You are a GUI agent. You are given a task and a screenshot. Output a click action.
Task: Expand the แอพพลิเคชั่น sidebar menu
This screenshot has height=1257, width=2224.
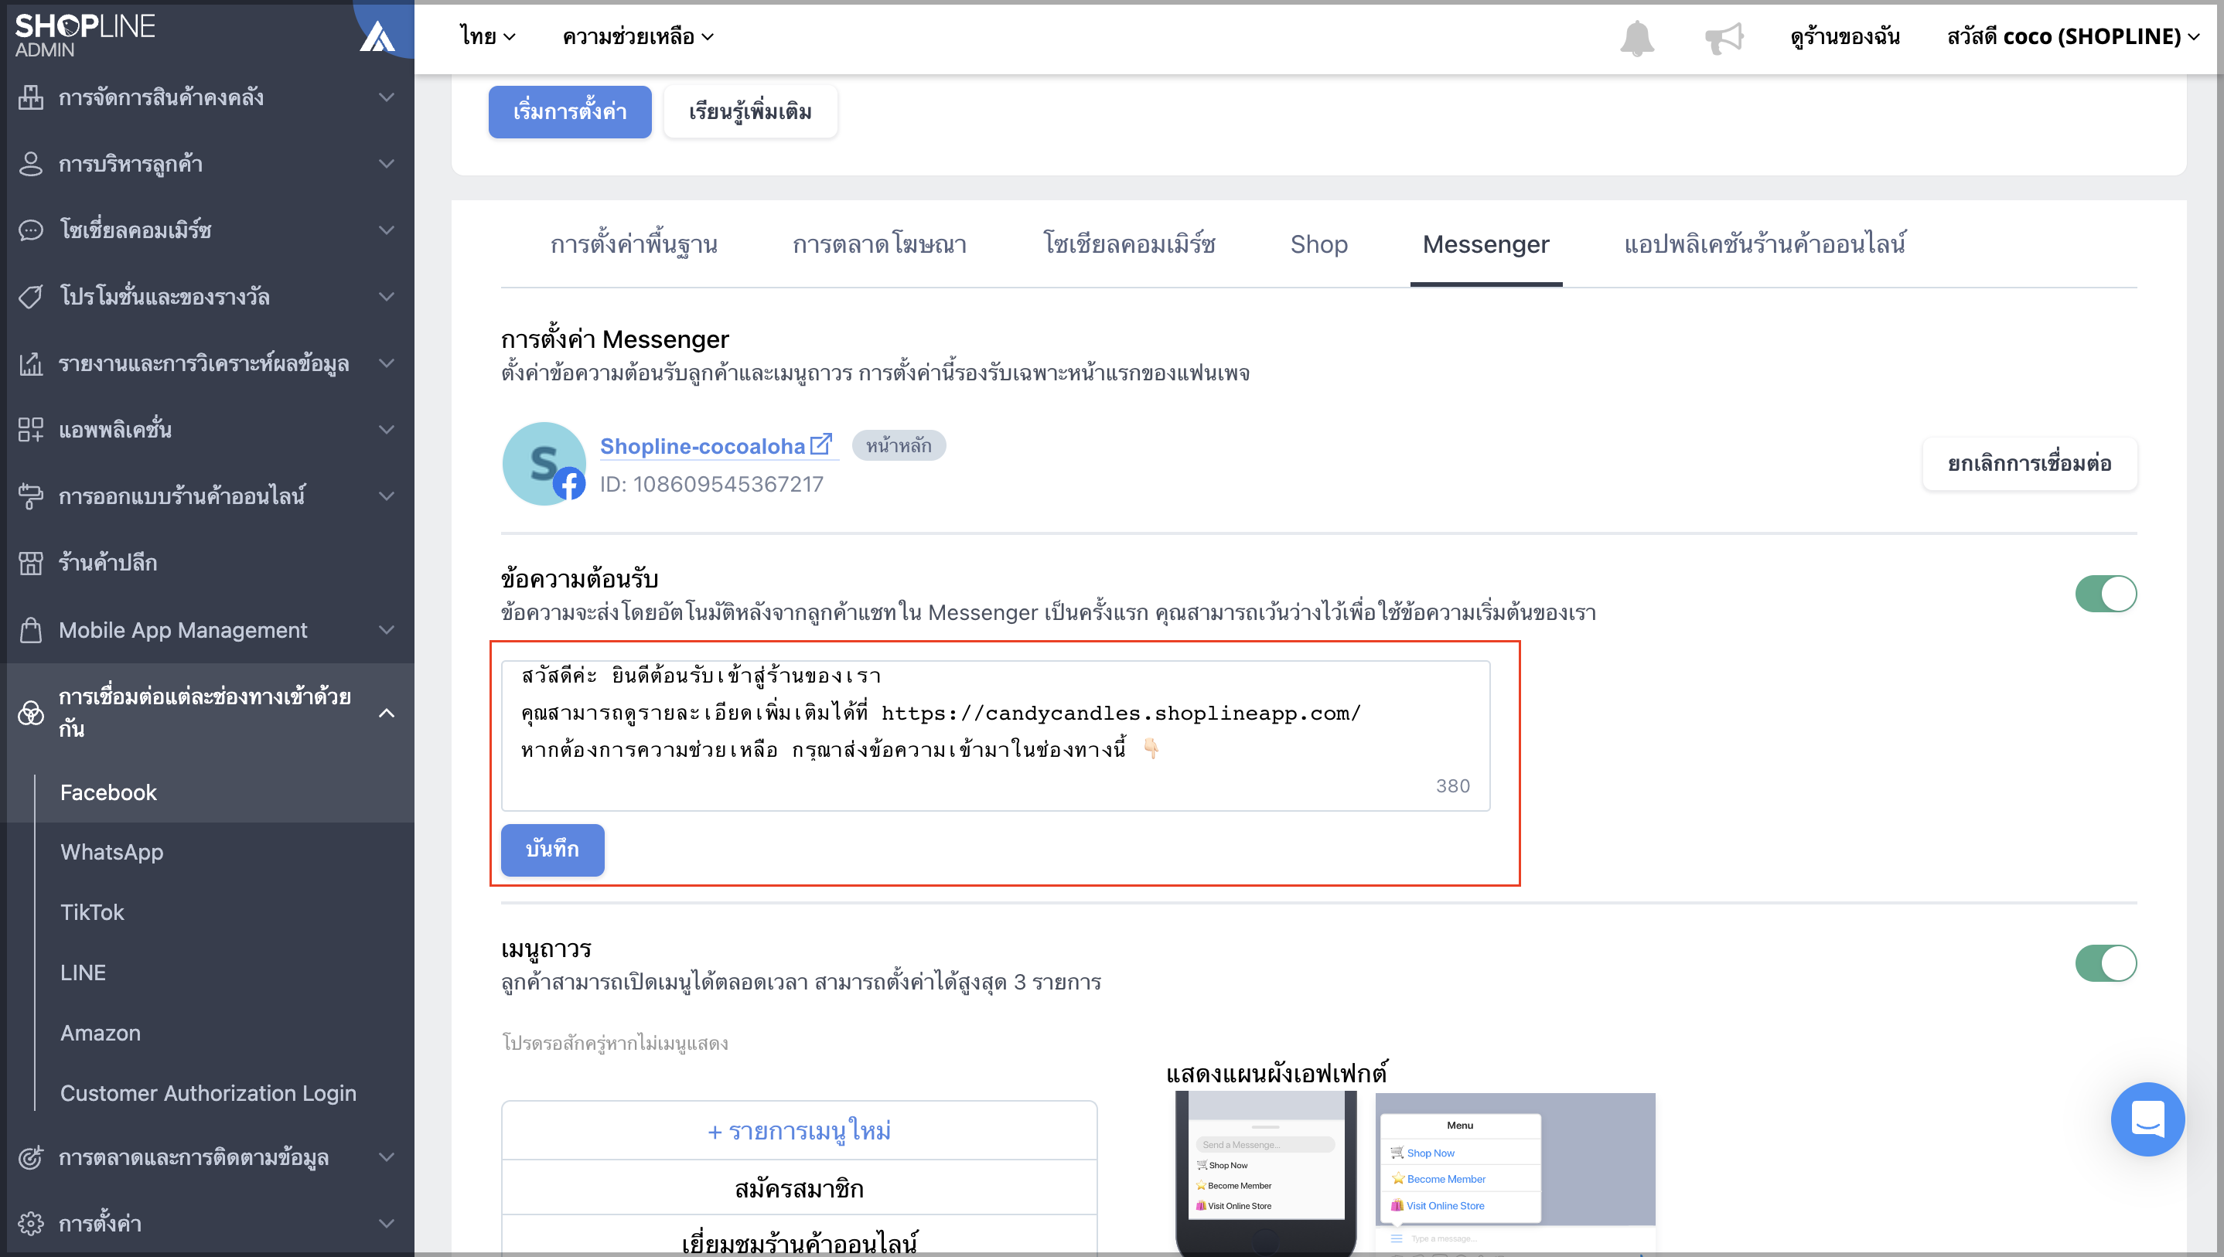(207, 430)
